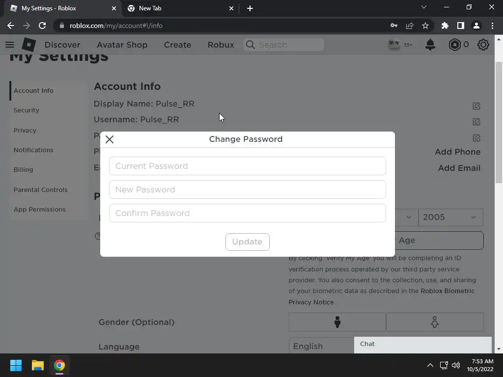Click the Current Password field
The image size is (503, 377).
(248, 166)
